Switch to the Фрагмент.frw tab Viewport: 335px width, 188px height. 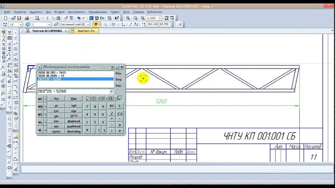[84, 31]
